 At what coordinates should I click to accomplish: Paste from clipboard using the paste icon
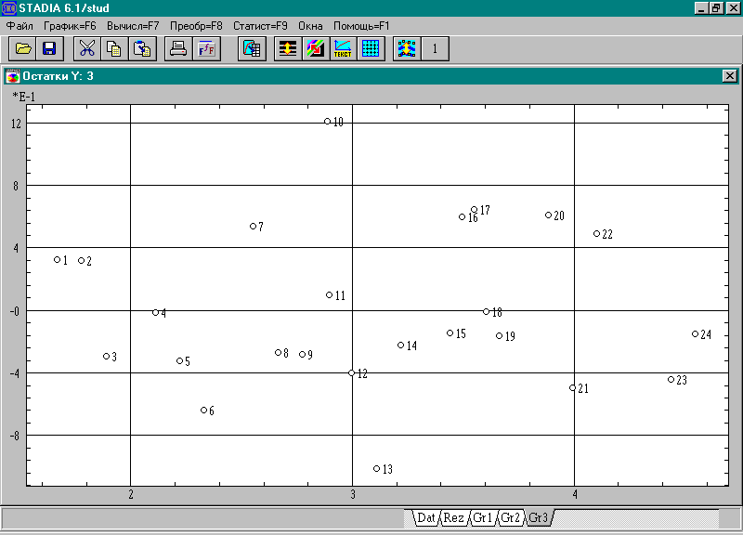coord(142,48)
